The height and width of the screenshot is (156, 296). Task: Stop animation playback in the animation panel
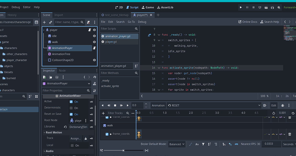pos(115,105)
